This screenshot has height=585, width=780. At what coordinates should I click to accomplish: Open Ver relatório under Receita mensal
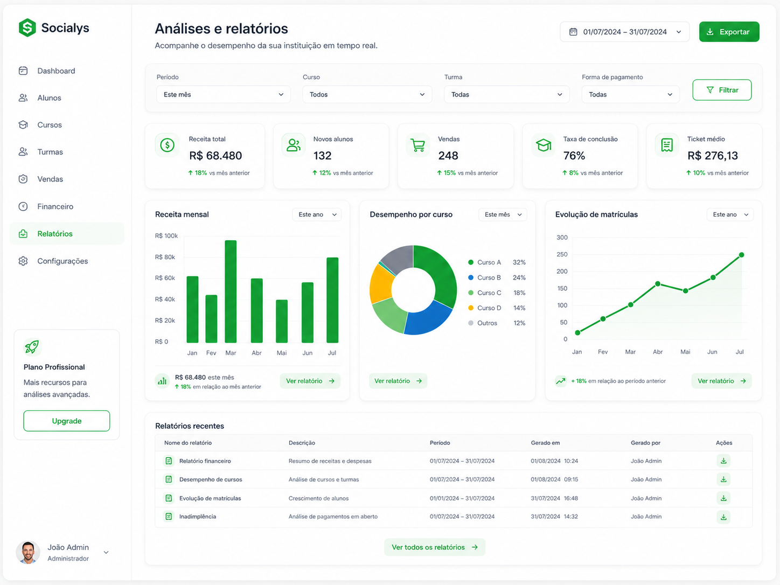(x=310, y=381)
